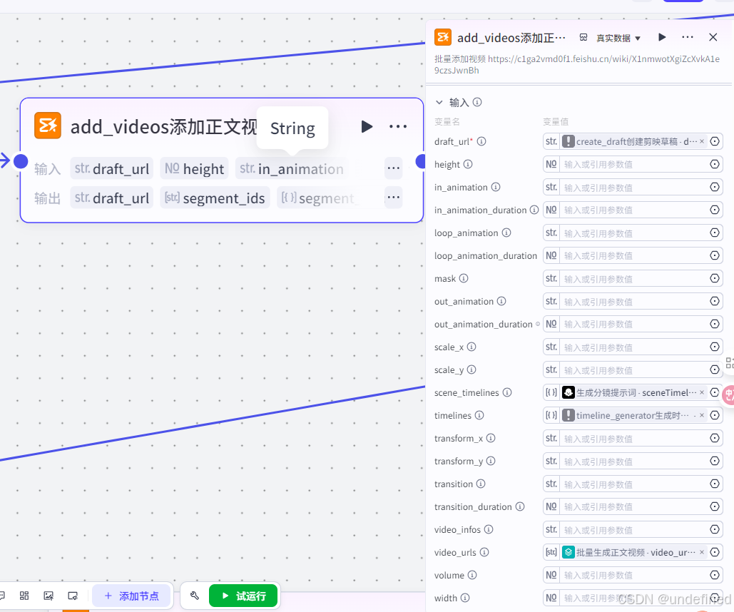Show info tooltip for video_urls parameter
734x612 pixels.
coord(484,552)
